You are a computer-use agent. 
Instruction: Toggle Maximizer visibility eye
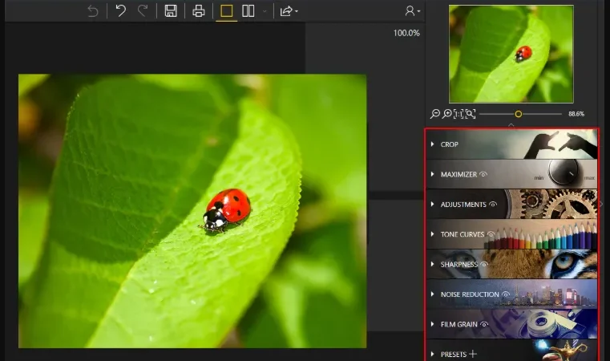click(x=483, y=174)
